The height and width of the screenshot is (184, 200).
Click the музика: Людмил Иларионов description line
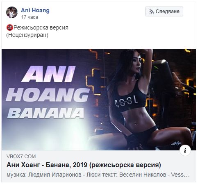(x=98, y=175)
